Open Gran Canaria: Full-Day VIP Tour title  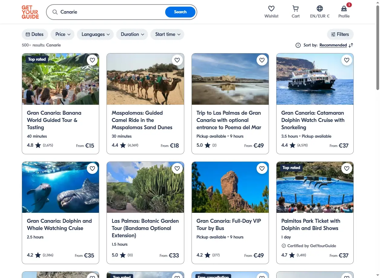click(229, 225)
